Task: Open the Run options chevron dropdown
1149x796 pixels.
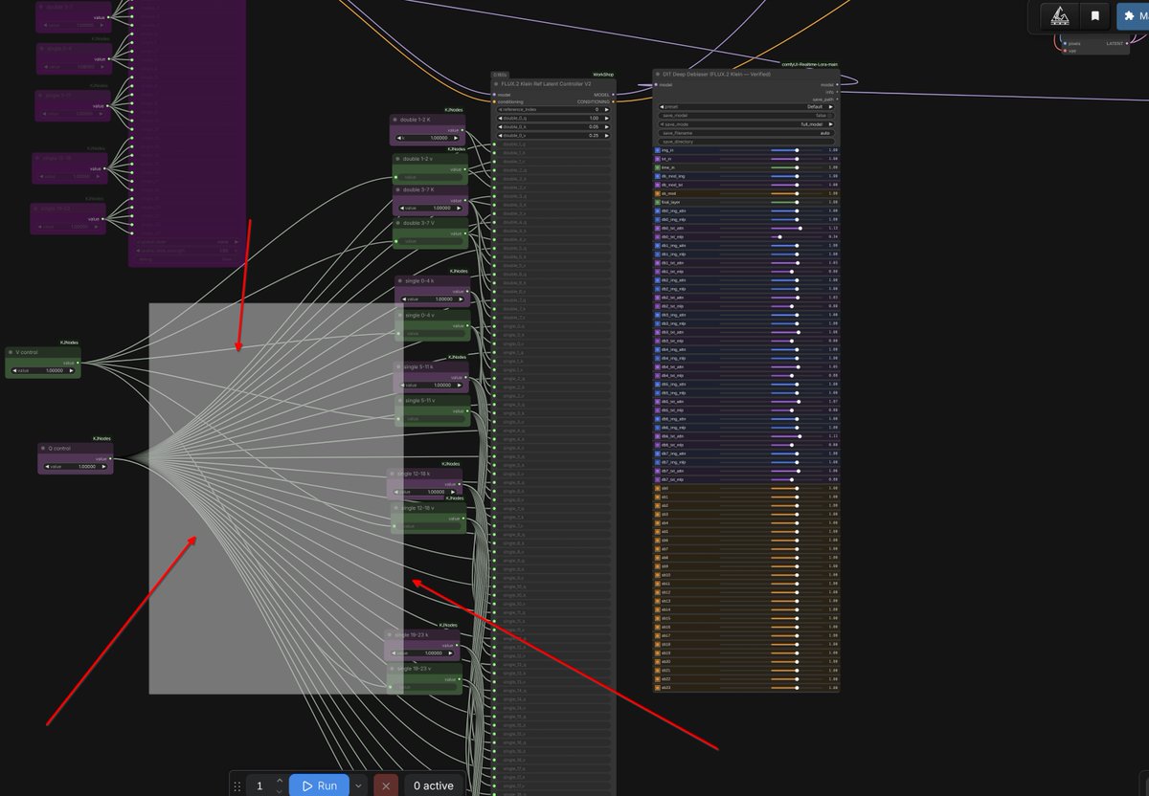Action: pyautogui.click(x=357, y=785)
